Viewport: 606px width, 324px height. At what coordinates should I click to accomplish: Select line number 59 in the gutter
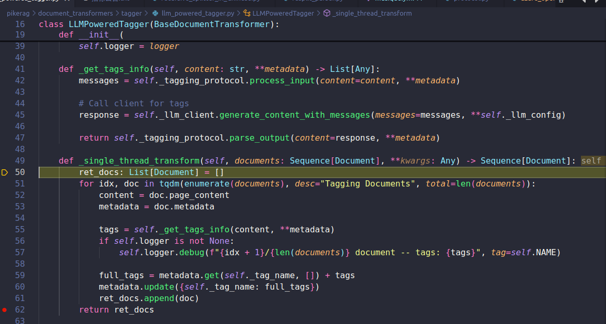(20, 276)
